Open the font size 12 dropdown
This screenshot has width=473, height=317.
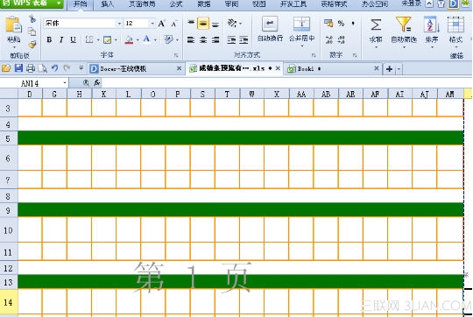click(152, 24)
